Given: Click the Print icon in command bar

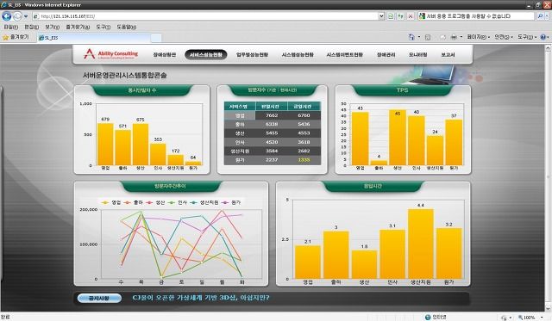Looking at the screenshot, I should (455, 37).
